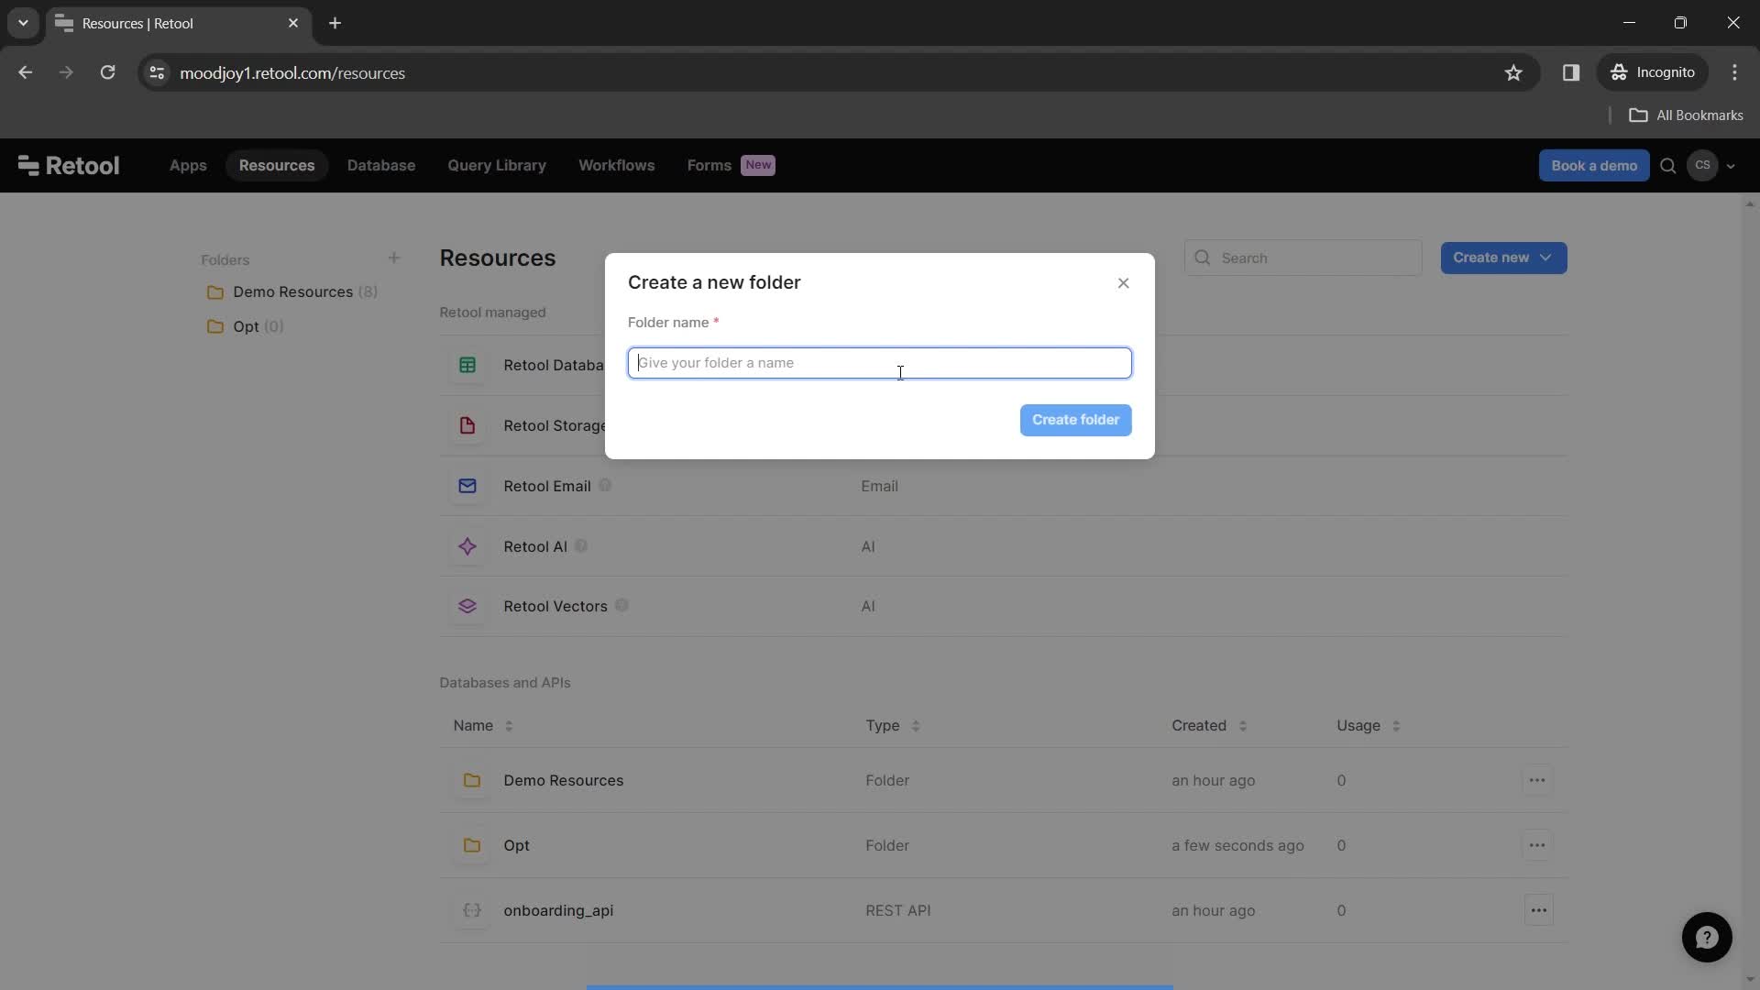The height and width of the screenshot is (990, 1760).
Task: Select the Opt folder in sidebar
Action: pos(246,326)
